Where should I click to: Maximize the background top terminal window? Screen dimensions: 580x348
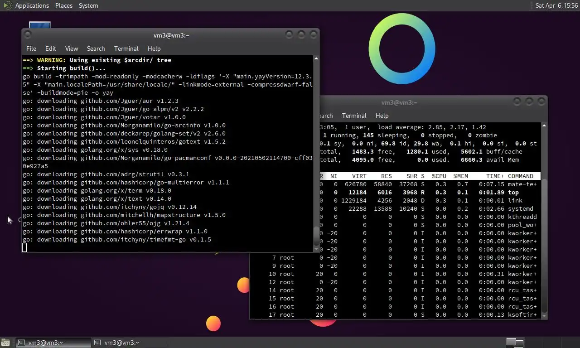529,101
